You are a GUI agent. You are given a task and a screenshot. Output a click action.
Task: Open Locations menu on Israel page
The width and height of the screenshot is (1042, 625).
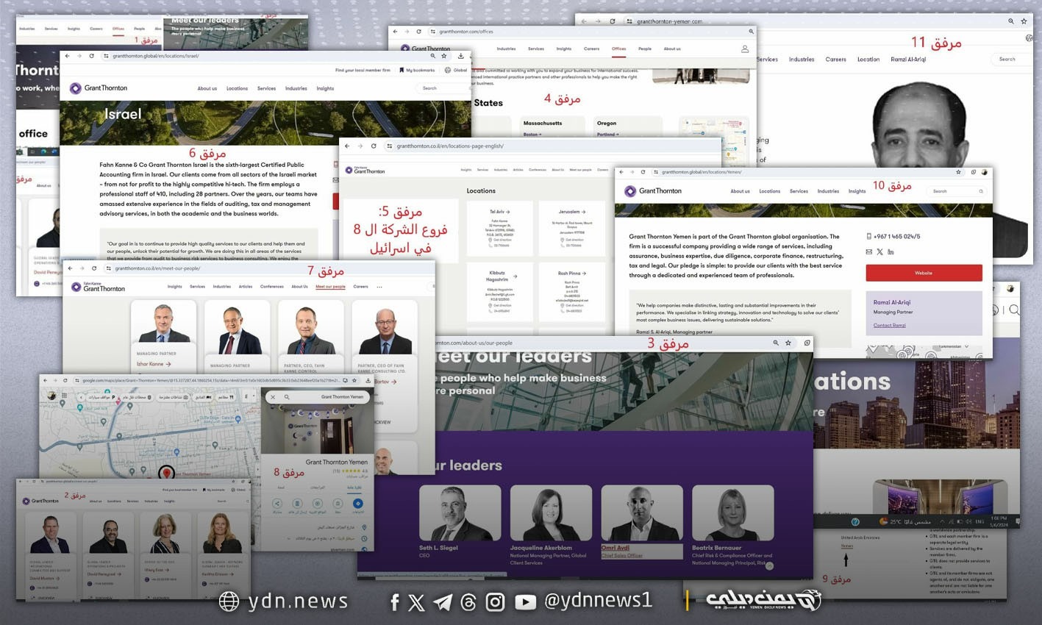click(x=237, y=88)
